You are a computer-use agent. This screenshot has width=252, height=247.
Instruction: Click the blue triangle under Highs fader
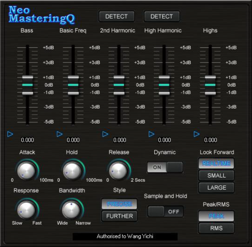(x=197, y=134)
